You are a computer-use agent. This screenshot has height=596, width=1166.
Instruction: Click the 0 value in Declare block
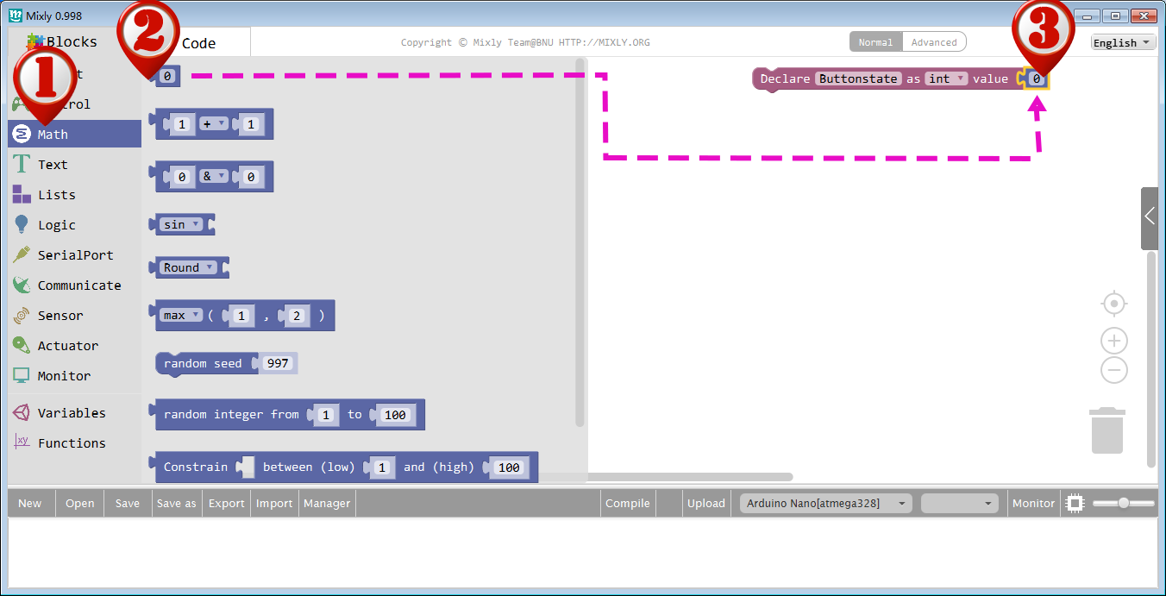point(1037,78)
